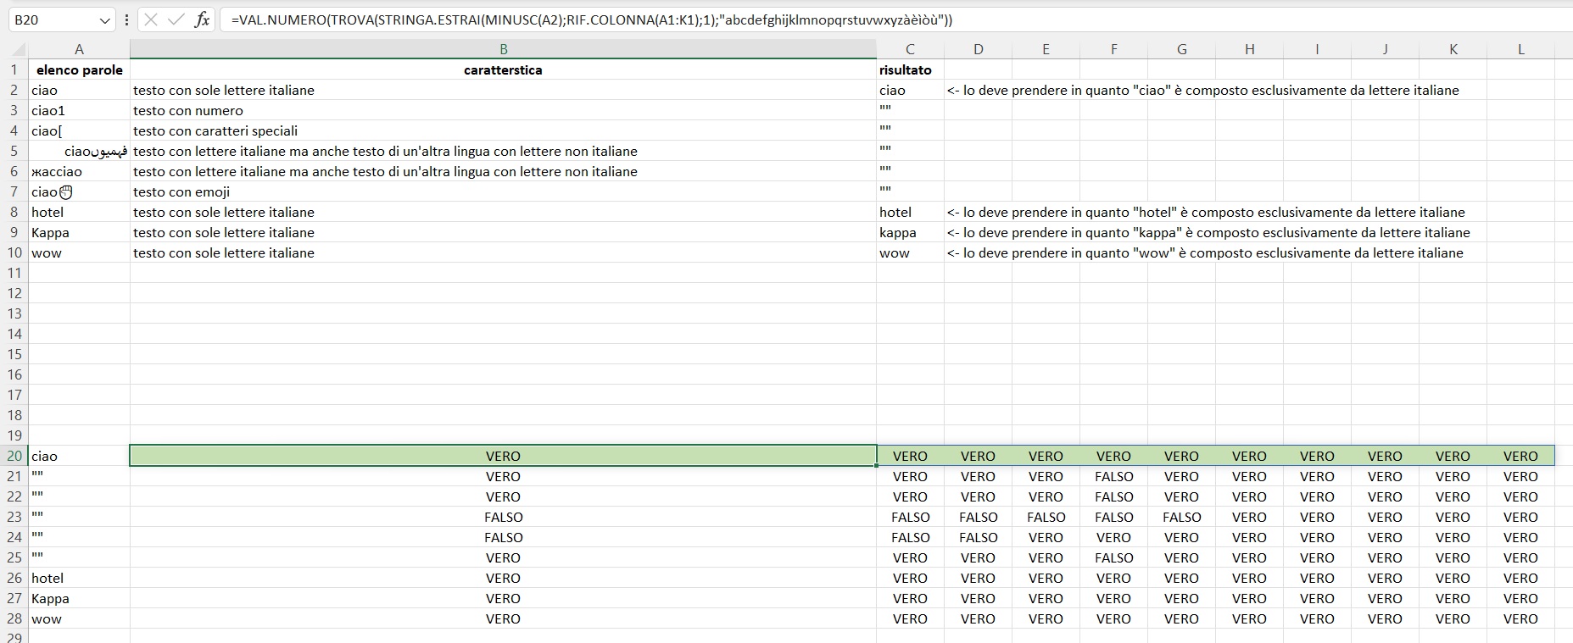Viewport: 1573px width, 643px height.
Task: Select column D header
Action: click(978, 49)
